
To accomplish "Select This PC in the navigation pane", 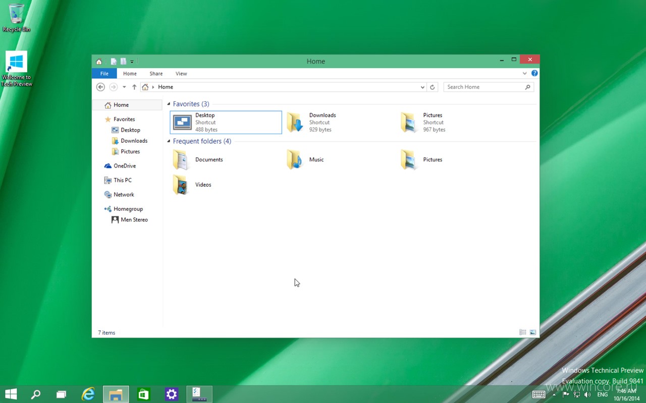I will pyautogui.click(x=122, y=180).
